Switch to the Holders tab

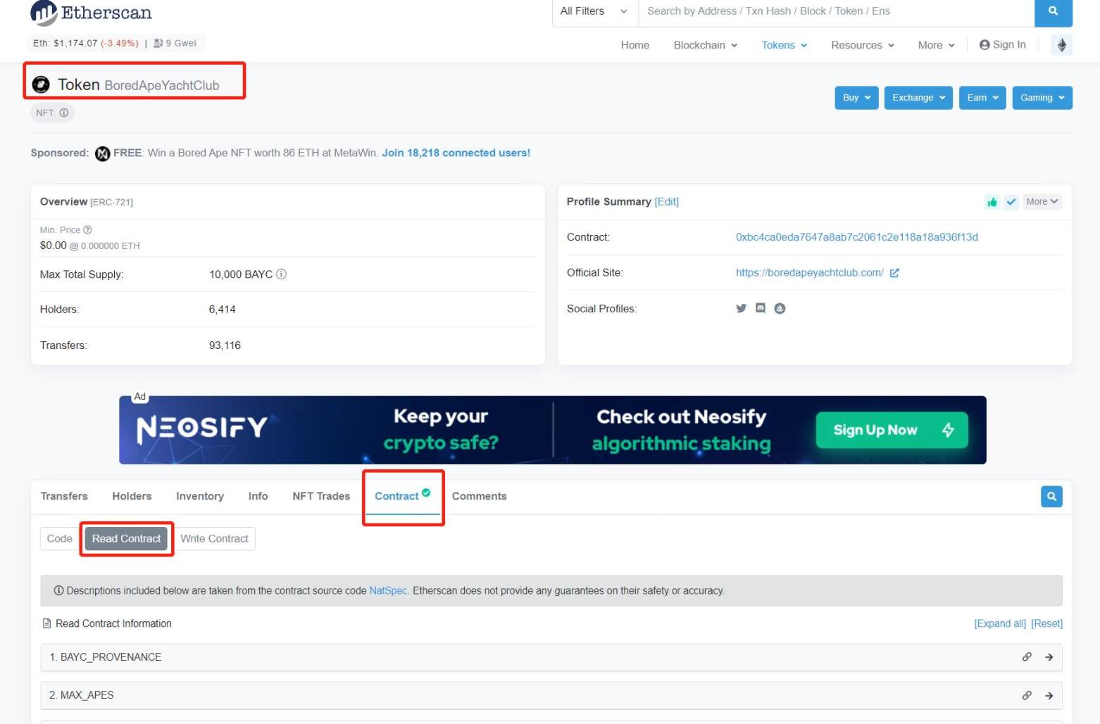pos(132,496)
